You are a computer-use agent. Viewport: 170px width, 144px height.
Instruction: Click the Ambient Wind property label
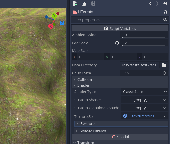pyautogui.click(x=84, y=35)
